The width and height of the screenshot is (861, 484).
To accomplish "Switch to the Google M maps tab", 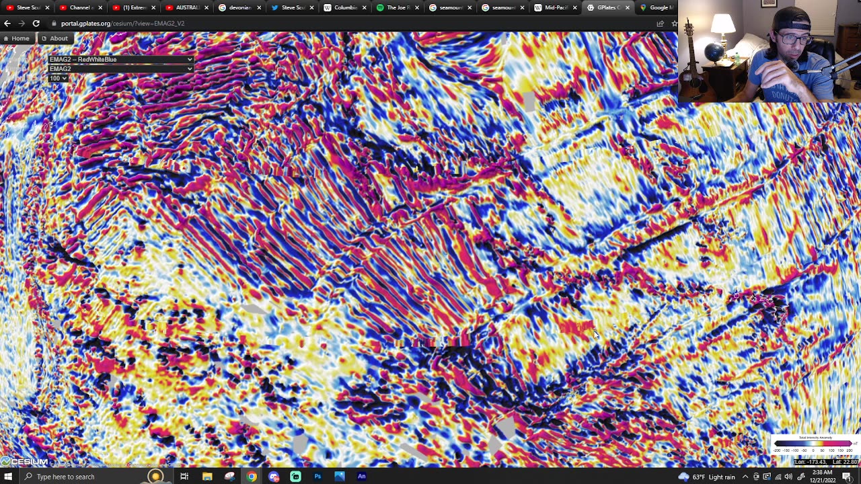I will pos(655,7).
